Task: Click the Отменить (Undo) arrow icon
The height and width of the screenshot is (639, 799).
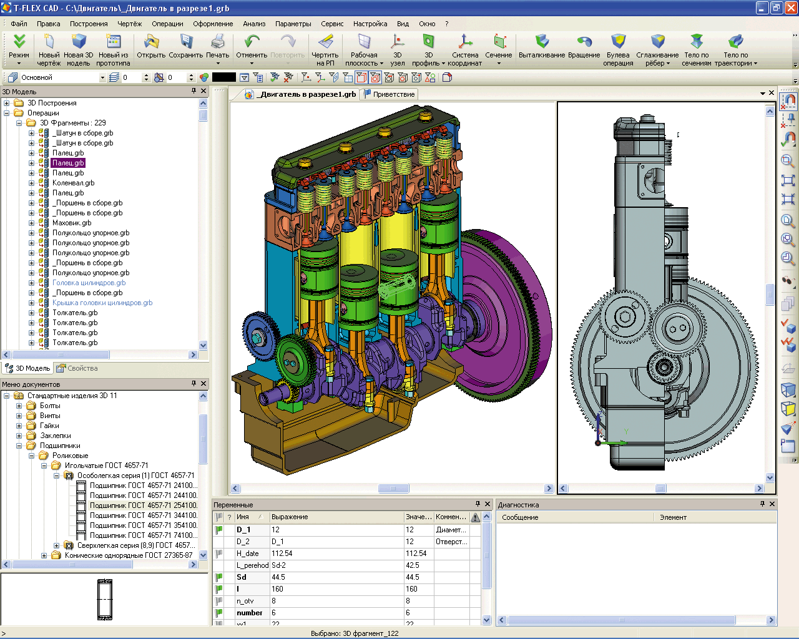Action: (252, 42)
